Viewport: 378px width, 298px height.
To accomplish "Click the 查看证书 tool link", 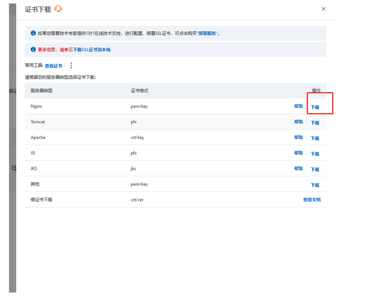I will pyautogui.click(x=54, y=66).
